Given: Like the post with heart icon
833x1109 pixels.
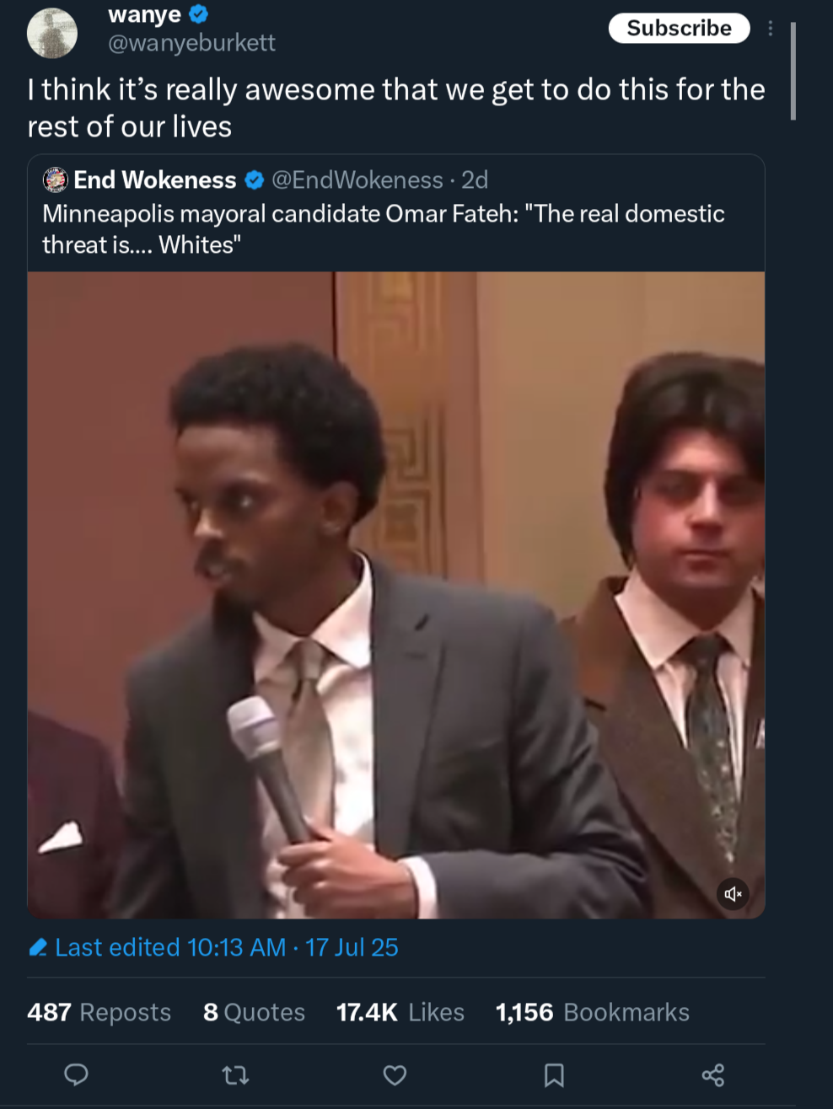Looking at the screenshot, I should (395, 1075).
